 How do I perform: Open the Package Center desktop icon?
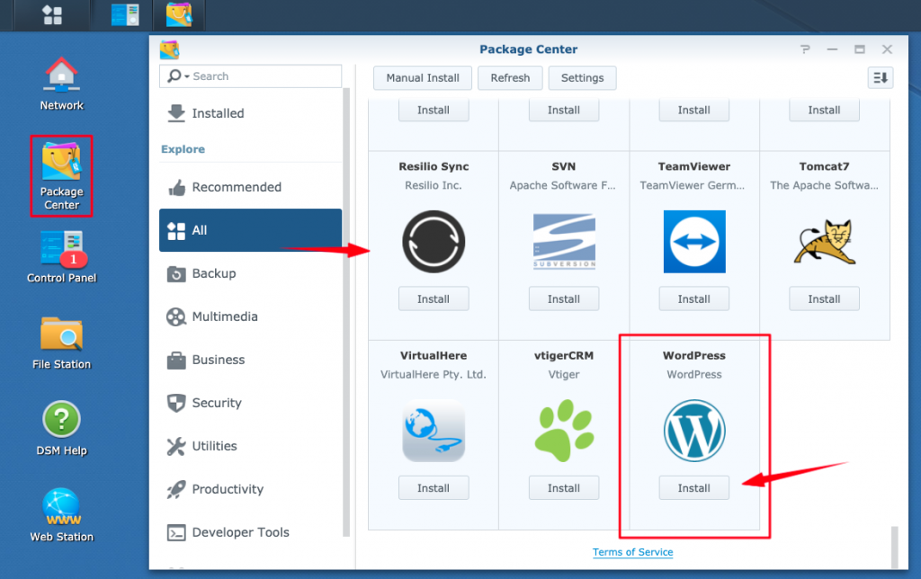coord(62,176)
